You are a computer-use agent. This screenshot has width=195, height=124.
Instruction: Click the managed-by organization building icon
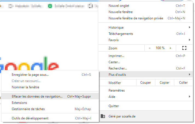tap(103, 116)
